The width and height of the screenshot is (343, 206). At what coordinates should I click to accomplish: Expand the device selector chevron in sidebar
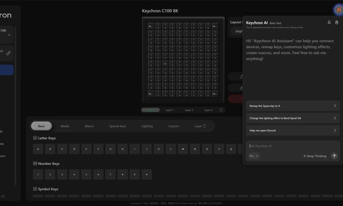pos(9,35)
